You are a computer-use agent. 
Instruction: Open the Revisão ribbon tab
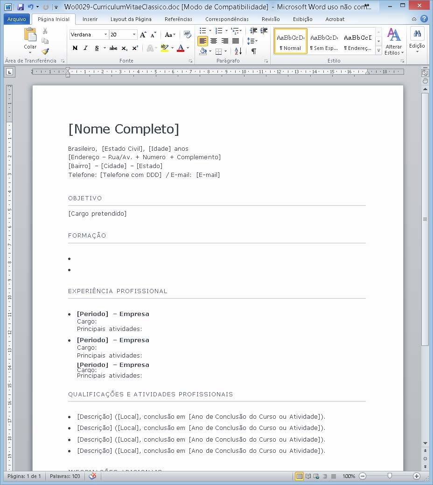[x=271, y=19]
